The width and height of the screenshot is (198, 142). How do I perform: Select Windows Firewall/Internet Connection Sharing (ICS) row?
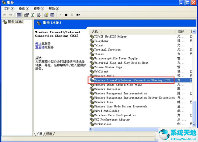tap(133, 80)
